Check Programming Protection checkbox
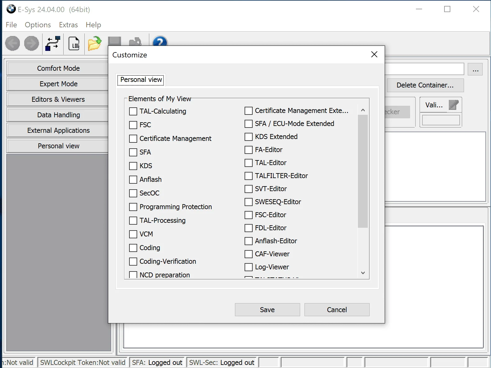Image resolution: width=491 pixels, height=368 pixels. [x=133, y=207]
